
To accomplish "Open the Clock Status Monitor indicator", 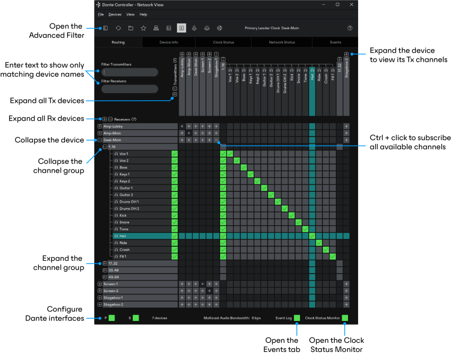I will [x=345, y=318].
